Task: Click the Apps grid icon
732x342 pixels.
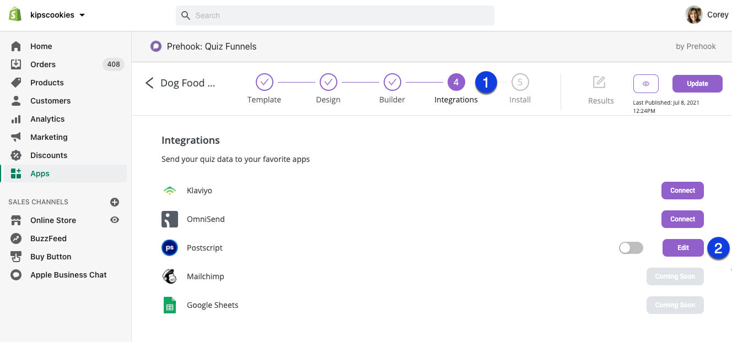Action: coord(16,173)
